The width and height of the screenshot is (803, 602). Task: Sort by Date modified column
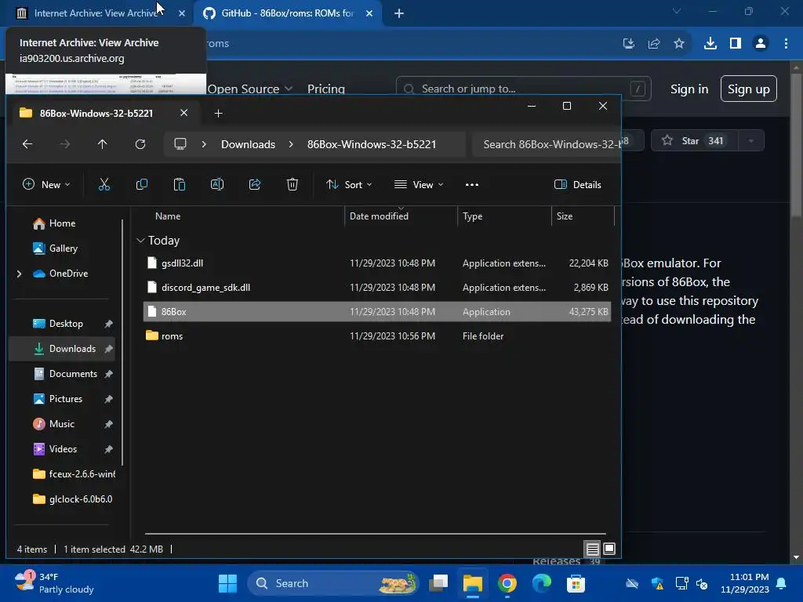pyautogui.click(x=379, y=216)
